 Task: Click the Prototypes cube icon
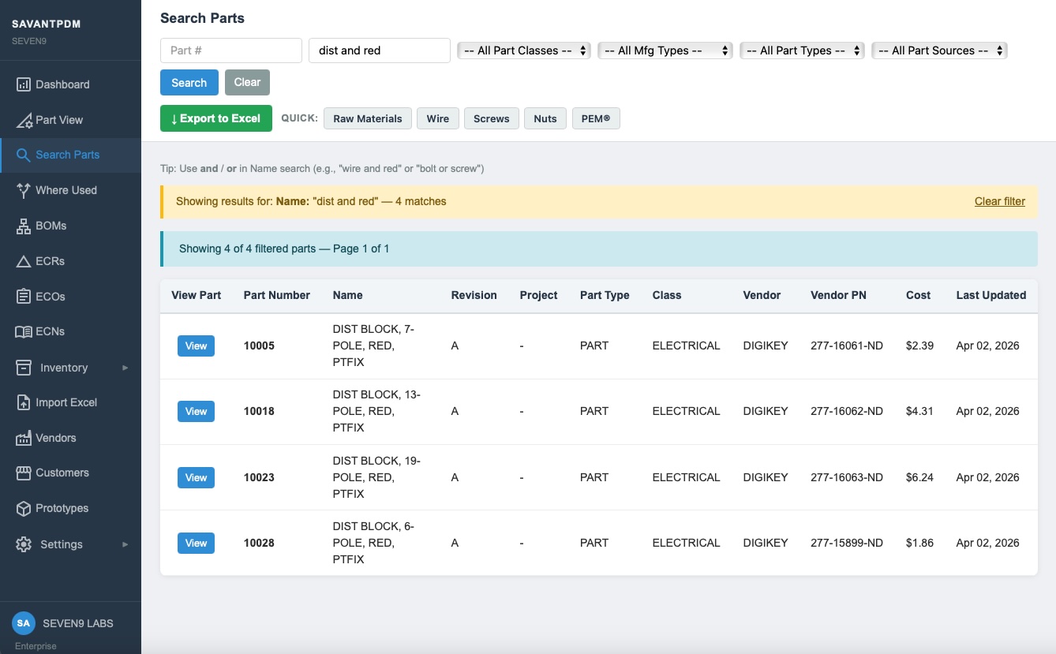click(23, 508)
